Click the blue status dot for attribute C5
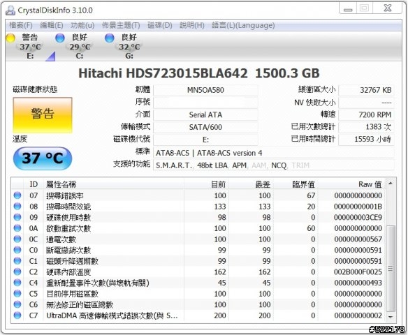Viewport: 408px width, 335px height. [x=17, y=293]
